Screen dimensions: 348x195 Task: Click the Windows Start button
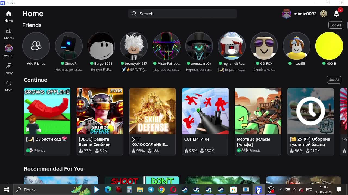click(7, 190)
